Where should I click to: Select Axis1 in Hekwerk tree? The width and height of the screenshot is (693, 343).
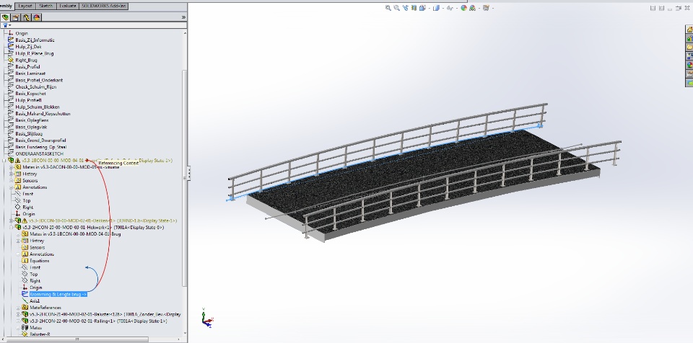pos(35,301)
